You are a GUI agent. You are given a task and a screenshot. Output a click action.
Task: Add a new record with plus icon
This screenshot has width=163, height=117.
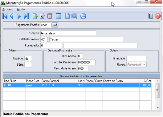35,16
